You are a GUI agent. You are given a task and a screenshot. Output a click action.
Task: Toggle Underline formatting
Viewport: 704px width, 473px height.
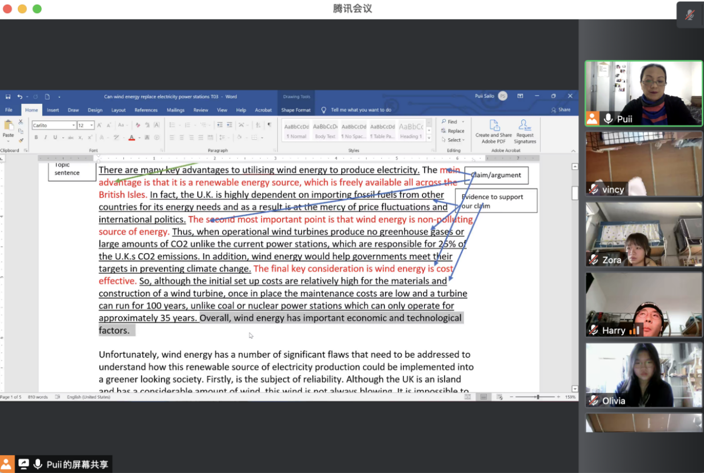(x=55, y=138)
